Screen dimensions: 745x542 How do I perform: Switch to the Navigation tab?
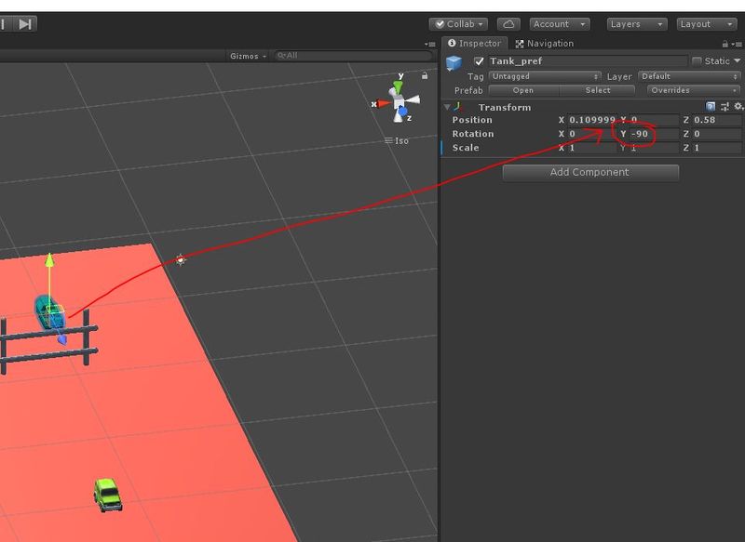coord(545,44)
